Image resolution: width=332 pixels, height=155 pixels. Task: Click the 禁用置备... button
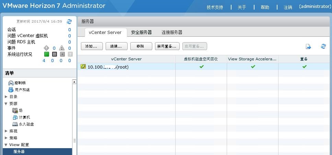tap(167, 46)
